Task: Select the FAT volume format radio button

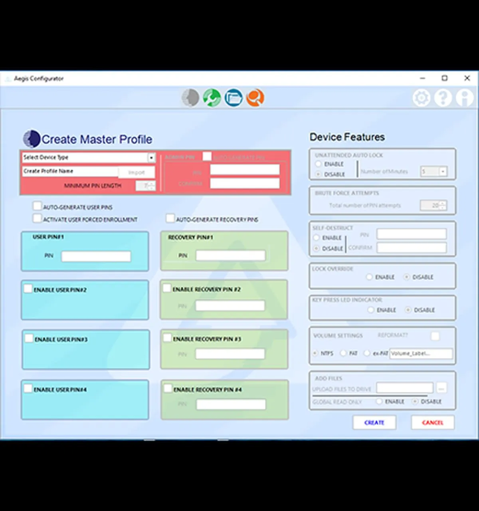Action: [x=343, y=353]
